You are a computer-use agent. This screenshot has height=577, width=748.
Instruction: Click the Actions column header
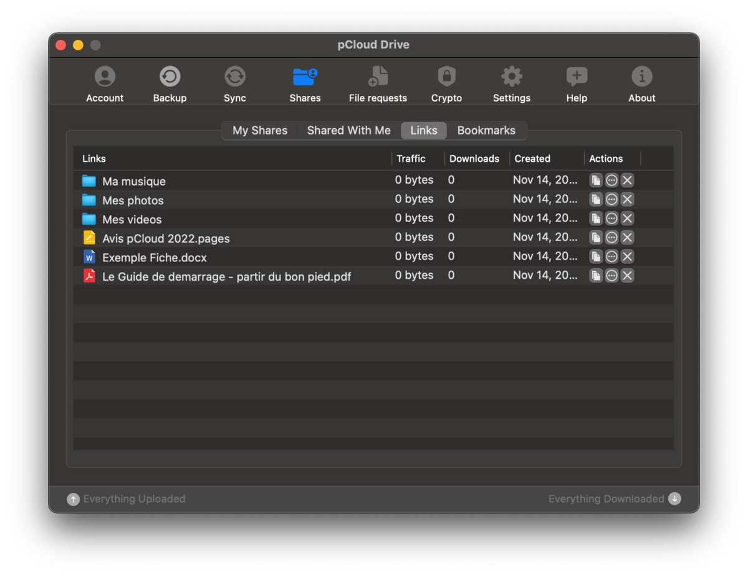613,159
